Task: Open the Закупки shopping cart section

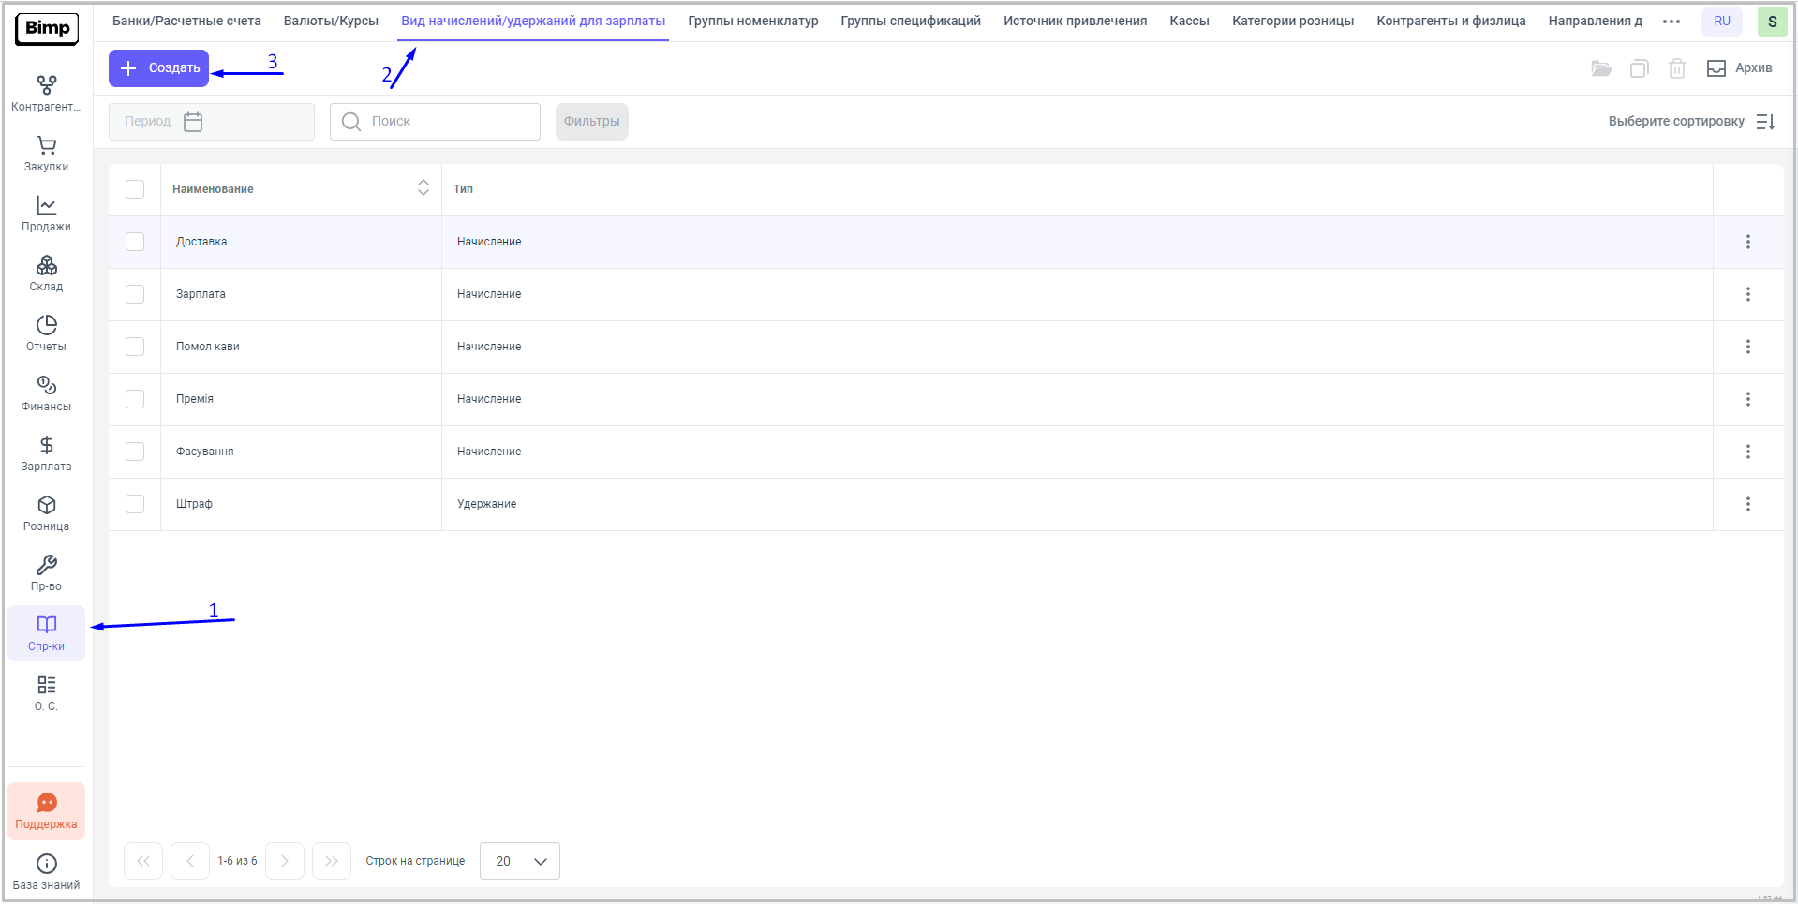Action: point(46,154)
